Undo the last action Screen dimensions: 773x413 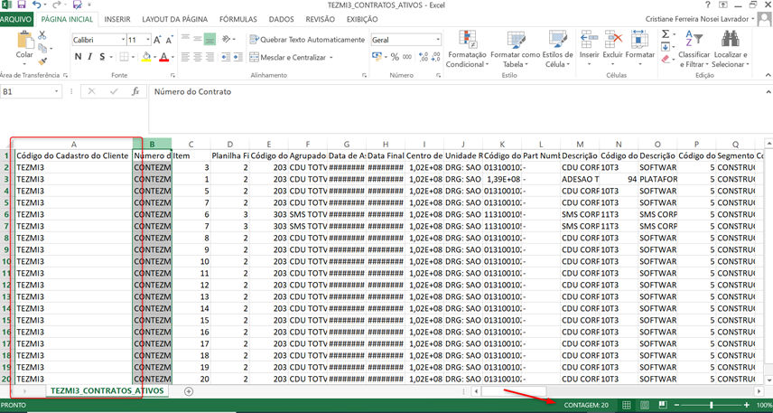[37, 5]
